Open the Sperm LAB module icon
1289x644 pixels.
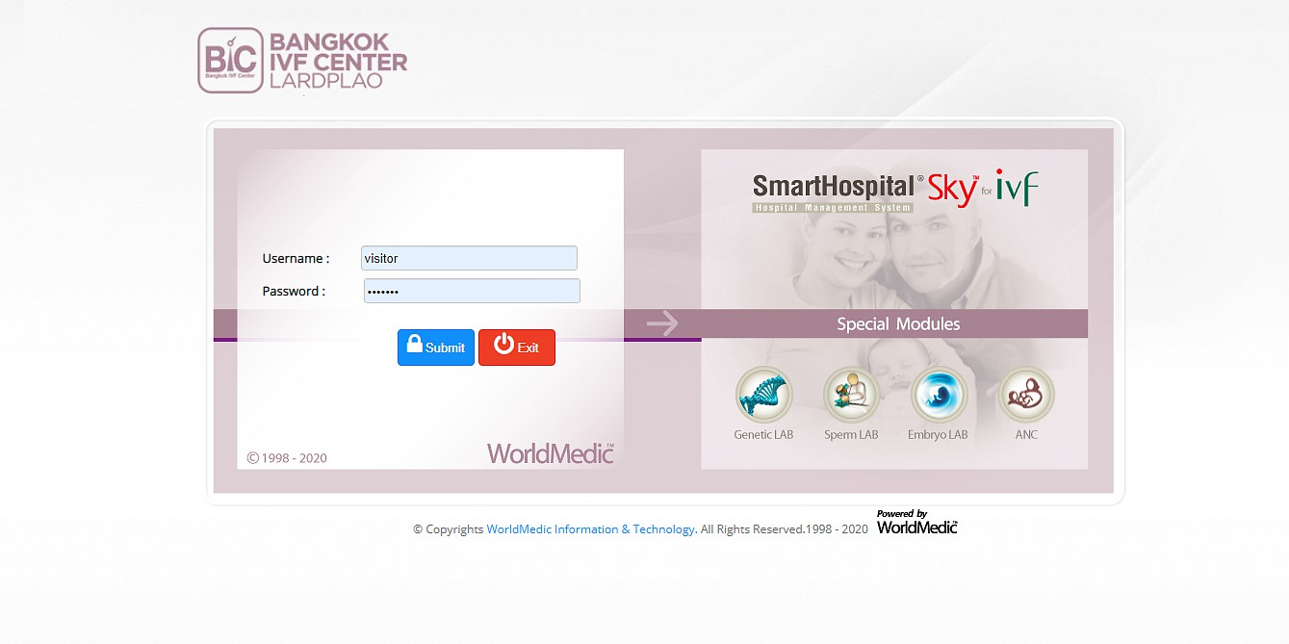851,395
